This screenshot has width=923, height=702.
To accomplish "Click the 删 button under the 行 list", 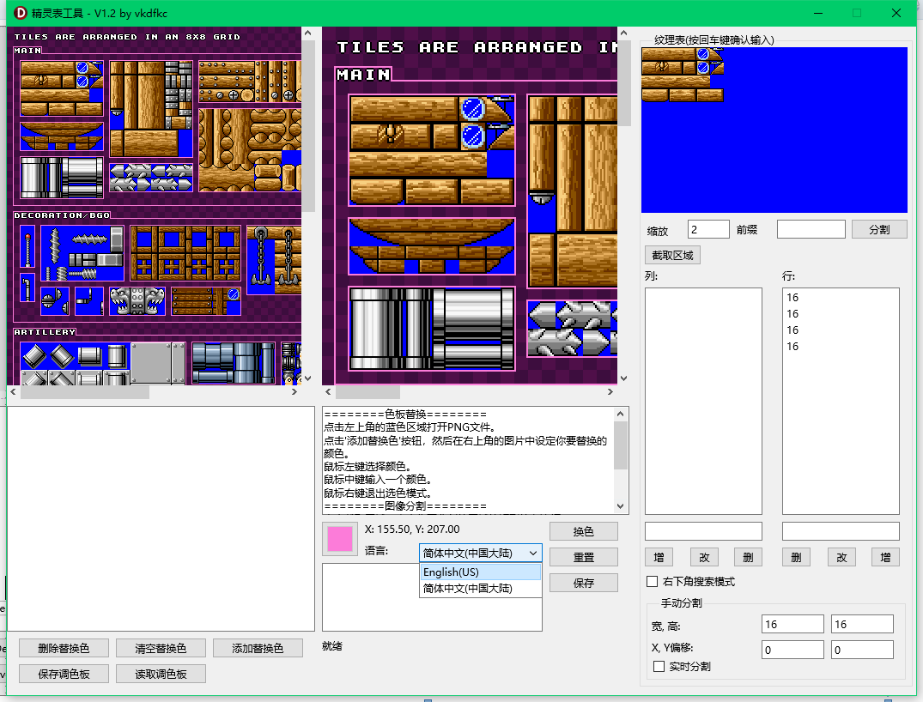I will point(797,557).
